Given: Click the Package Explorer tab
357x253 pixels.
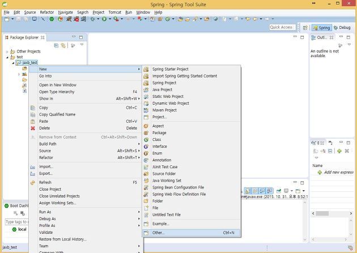Looking at the screenshot, I should pos(24,37).
